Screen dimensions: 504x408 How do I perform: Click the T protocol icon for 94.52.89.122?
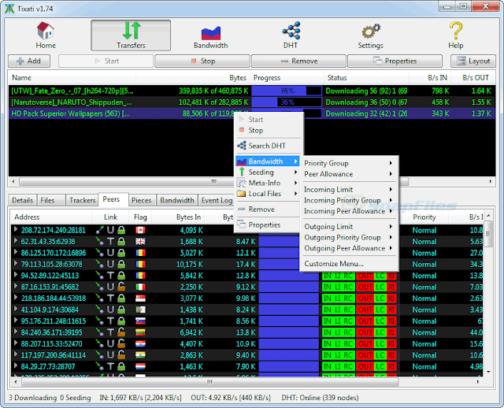[110, 276]
